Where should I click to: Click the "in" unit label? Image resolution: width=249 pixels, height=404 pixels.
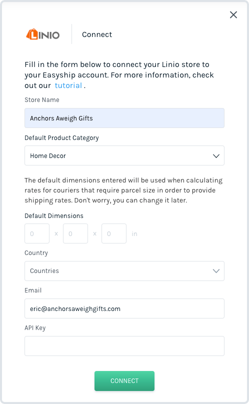(134, 233)
